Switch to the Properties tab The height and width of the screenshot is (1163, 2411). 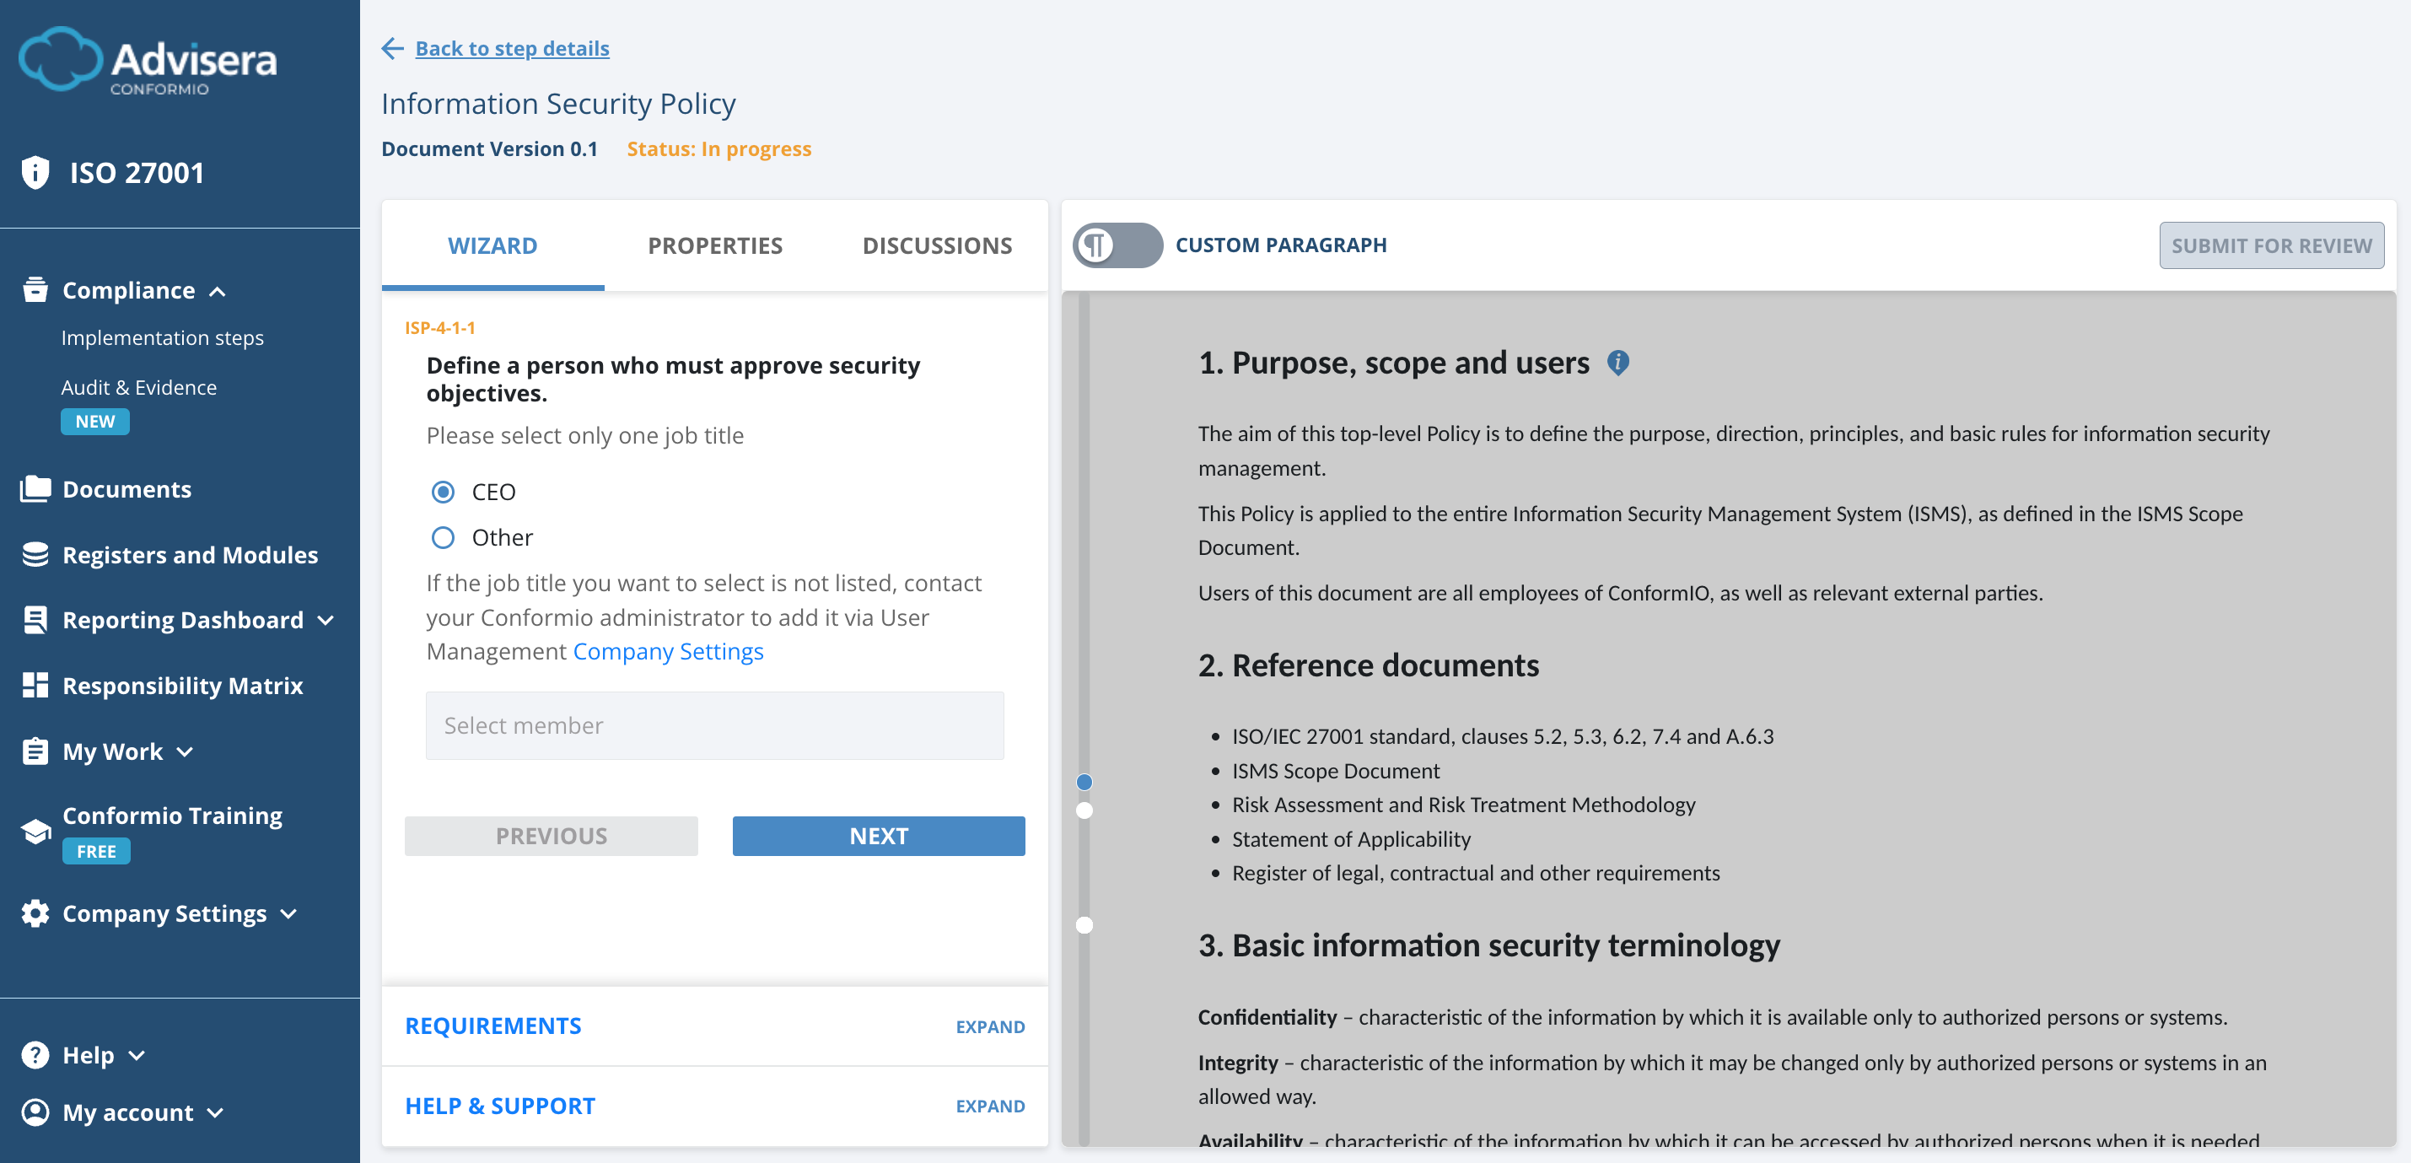click(x=714, y=245)
